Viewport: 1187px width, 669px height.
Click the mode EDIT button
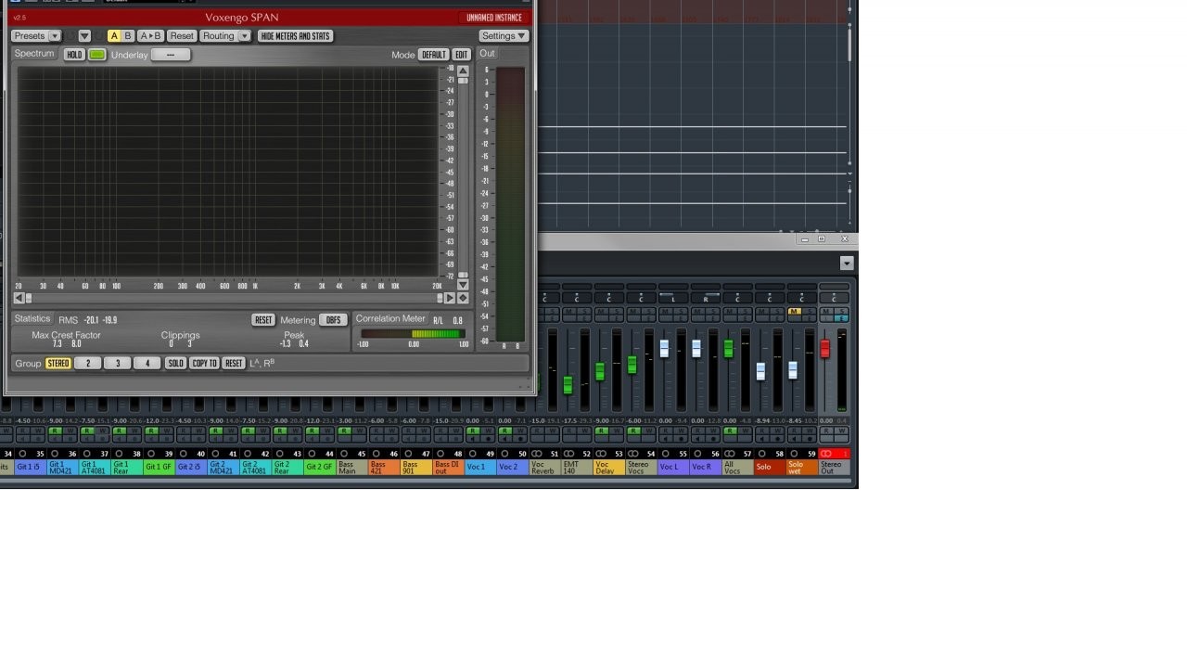click(x=461, y=55)
